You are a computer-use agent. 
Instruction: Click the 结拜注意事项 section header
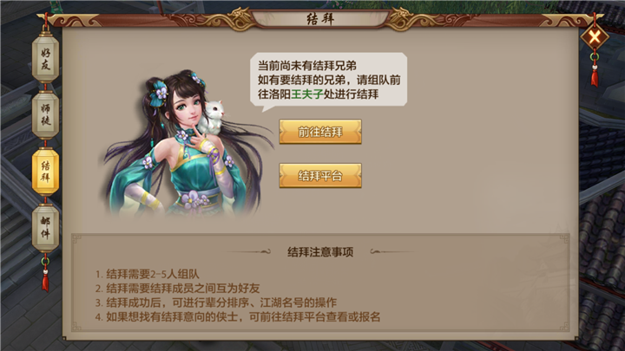320,252
